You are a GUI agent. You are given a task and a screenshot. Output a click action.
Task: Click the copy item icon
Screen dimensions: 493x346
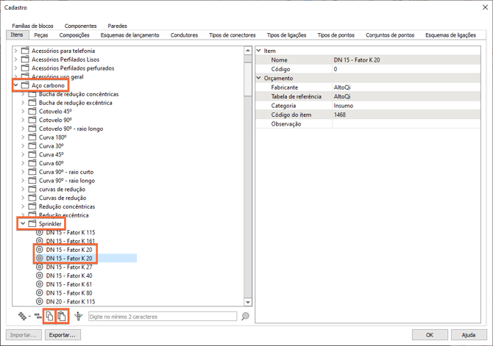[49, 317]
